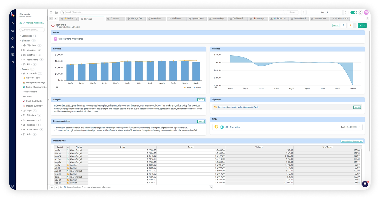The height and width of the screenshot is (199, 380).
Task: Expand the Objectives tree item in the sidebar
Action: pyautogui.click(x=21, y=45)
